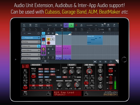Viewport: 140px width, 105px height.
Task: Open the Keys keyboard icon
Action: pos(30,25)
